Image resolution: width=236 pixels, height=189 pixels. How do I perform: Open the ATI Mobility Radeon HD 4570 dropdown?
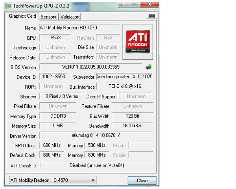click(x=53, y=180)
